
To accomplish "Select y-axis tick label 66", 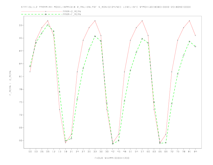I will coord(21,140).
